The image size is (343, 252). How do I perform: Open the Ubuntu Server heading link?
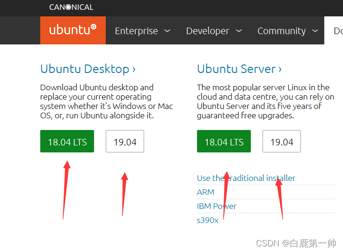(239, 69)
